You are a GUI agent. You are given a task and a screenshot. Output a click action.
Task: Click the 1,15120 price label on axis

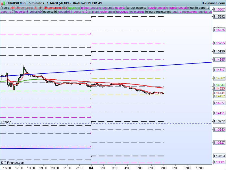pos(219,51)
